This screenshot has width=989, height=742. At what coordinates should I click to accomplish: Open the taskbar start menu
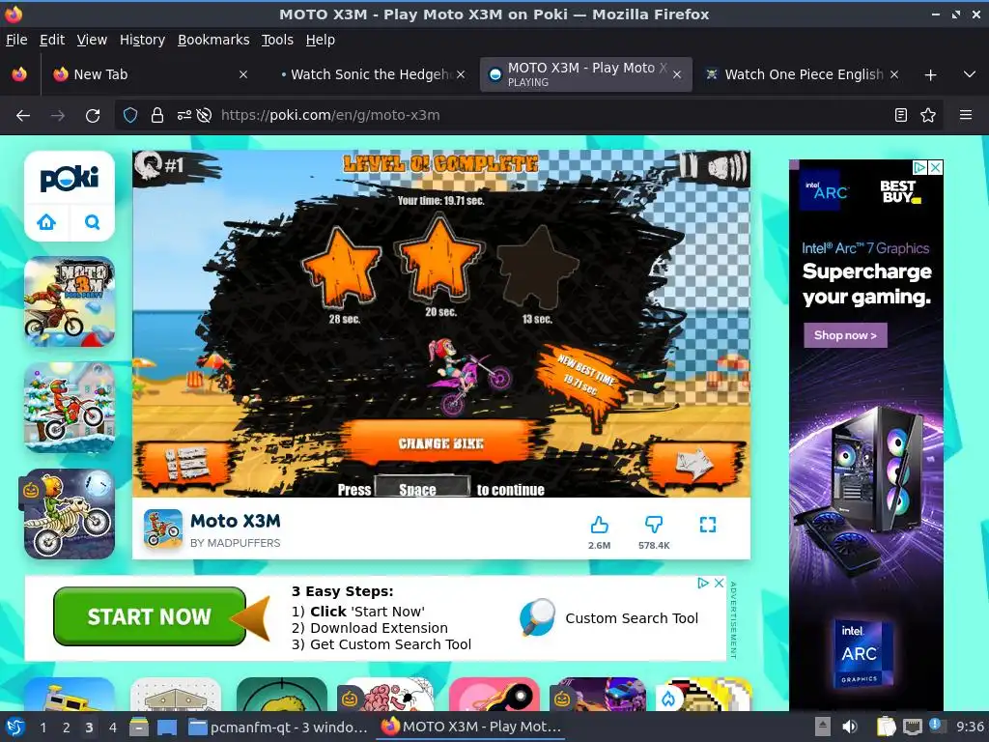tap(15, 727)
